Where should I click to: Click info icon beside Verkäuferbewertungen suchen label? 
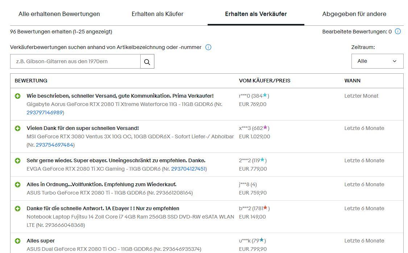[x=208, y=47]
